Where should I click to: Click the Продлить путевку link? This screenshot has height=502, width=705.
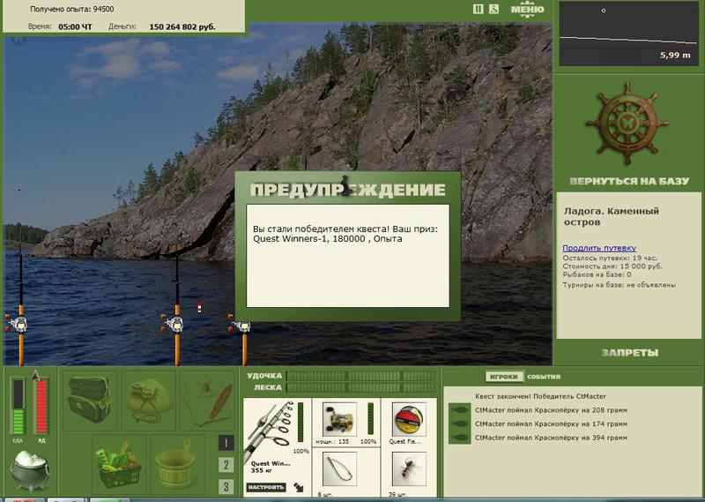[x=599, y=248]
